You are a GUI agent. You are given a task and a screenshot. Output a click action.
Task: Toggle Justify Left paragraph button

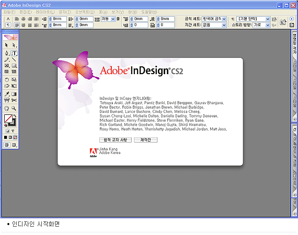17,25
